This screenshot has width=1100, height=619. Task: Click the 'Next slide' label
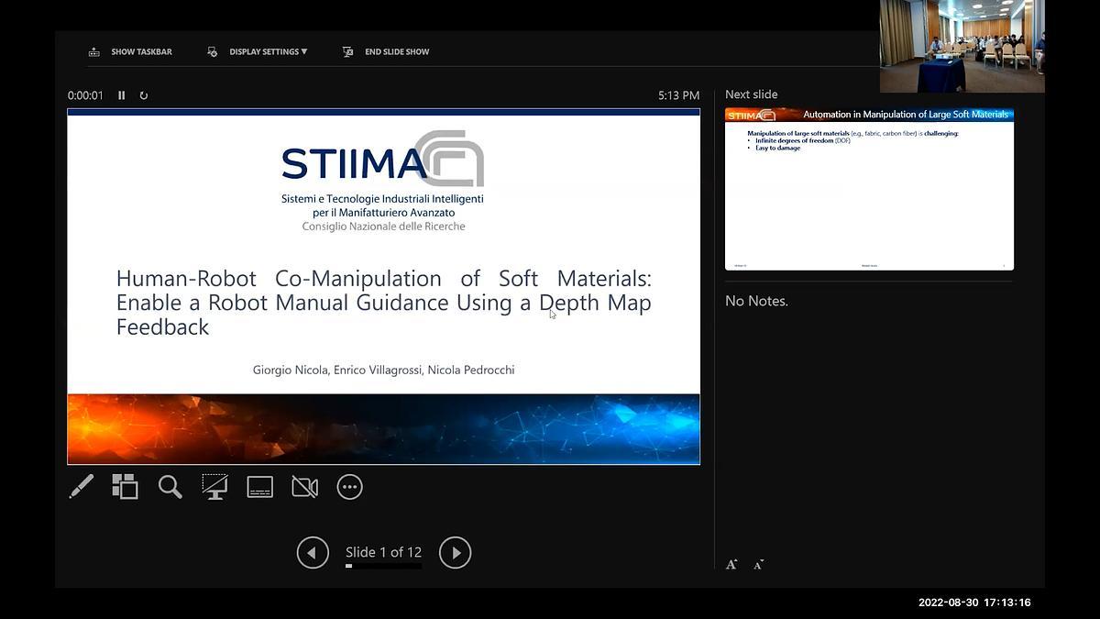click(751, 94)
